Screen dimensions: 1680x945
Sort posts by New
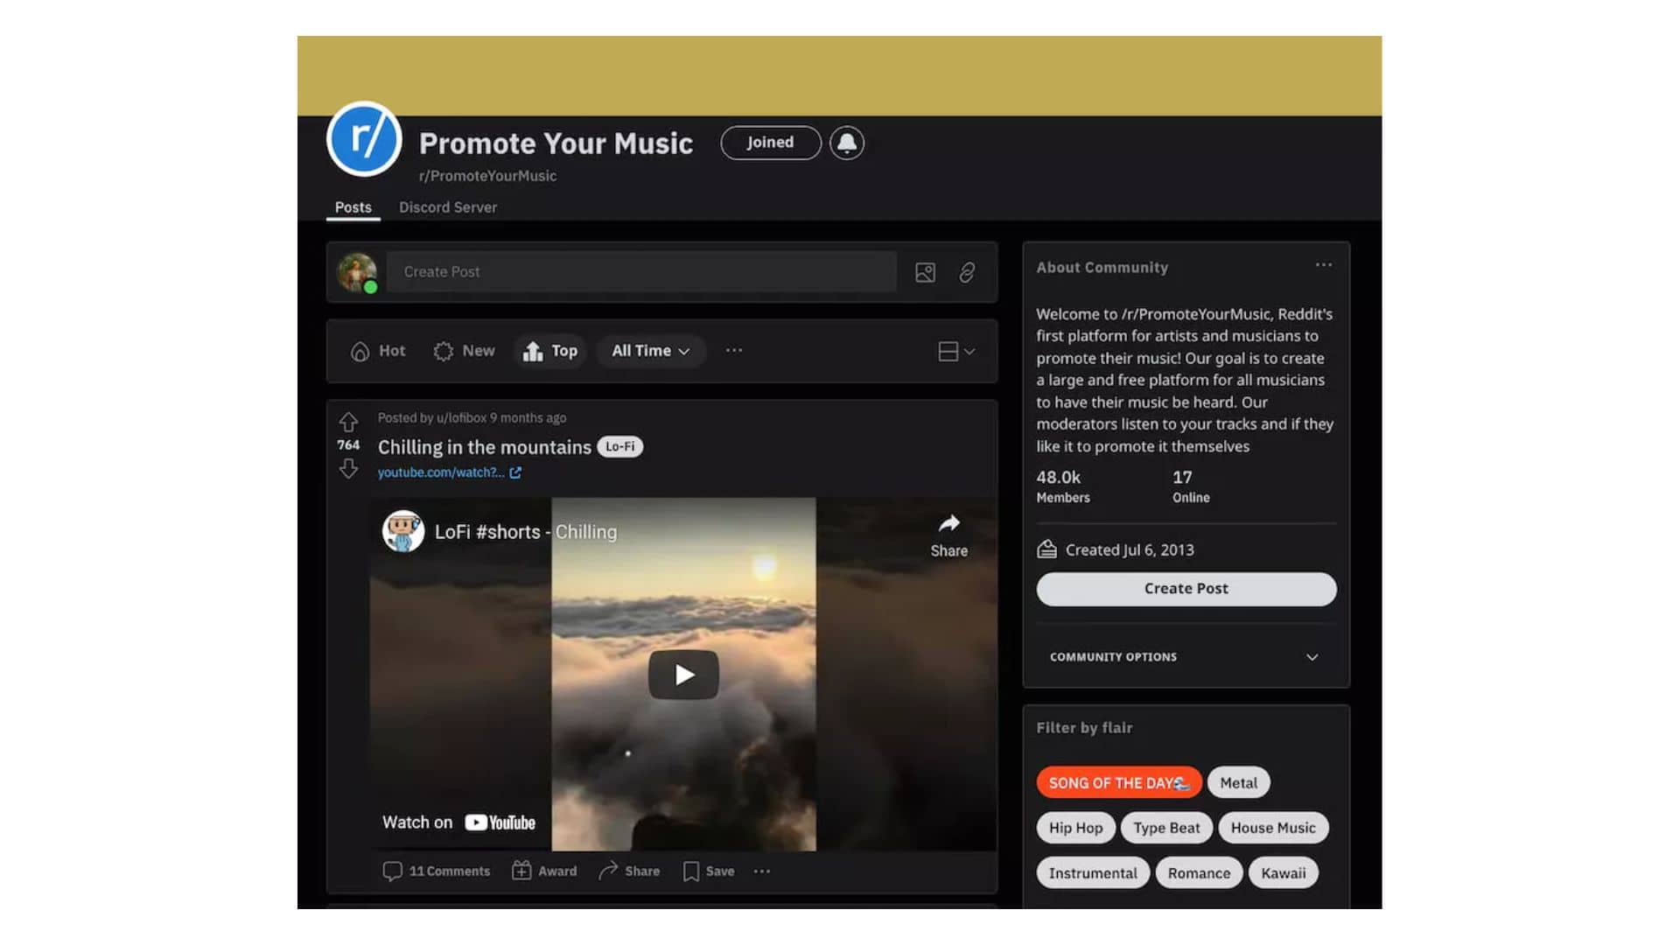point(465,351)
